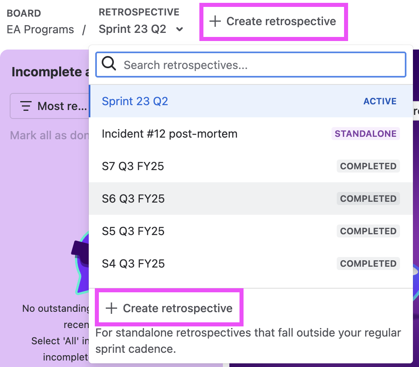Screen dimensions: 419x367
Task: Click the ACTIVE status label
Action: 380,101
